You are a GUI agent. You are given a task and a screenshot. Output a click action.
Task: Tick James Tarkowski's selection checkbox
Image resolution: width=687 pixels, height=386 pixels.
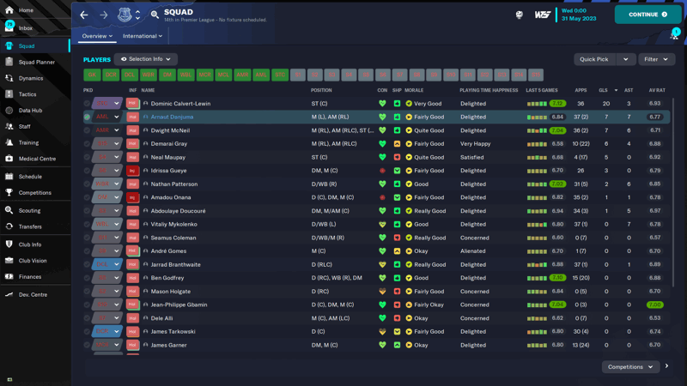click(x=87, y=331)
